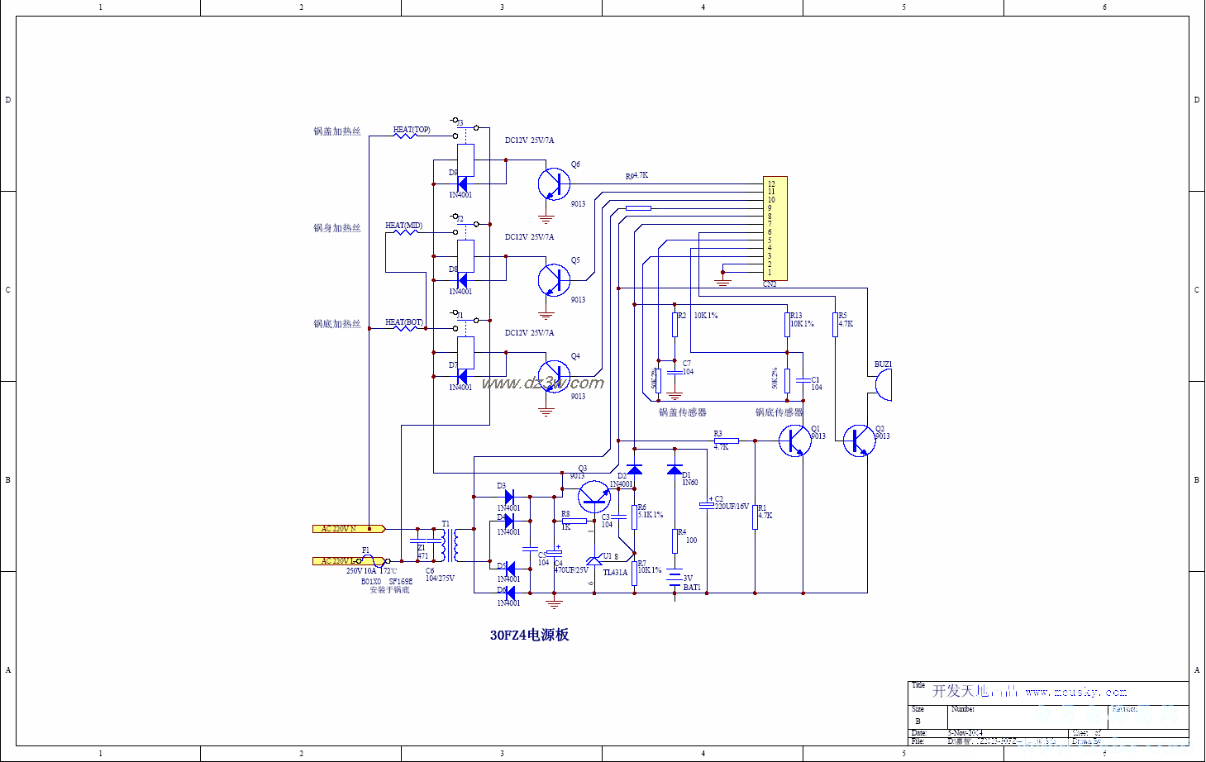Click the Q3 transistor symbol
This screenshot has height=762, width=1206.
point(593,497)
